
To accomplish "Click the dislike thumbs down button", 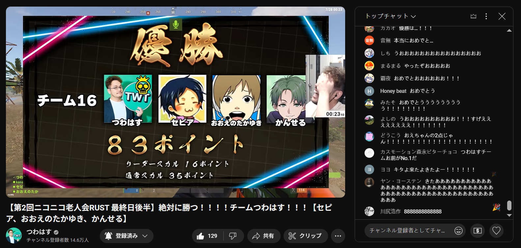I will click(233, 236).
